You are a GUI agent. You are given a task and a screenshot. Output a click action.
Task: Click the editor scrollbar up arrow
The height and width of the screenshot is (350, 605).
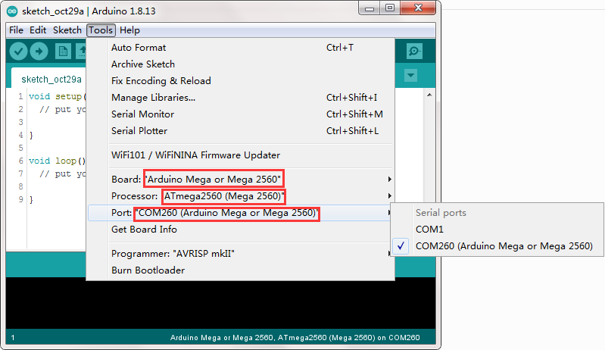(x=429, y=95)
